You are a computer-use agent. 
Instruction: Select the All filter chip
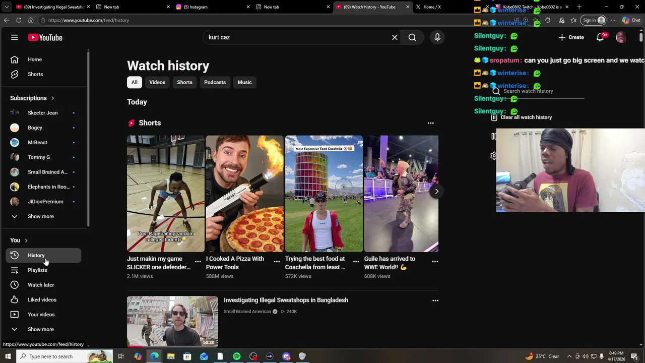pyautogui.click(x=135, y=82)
